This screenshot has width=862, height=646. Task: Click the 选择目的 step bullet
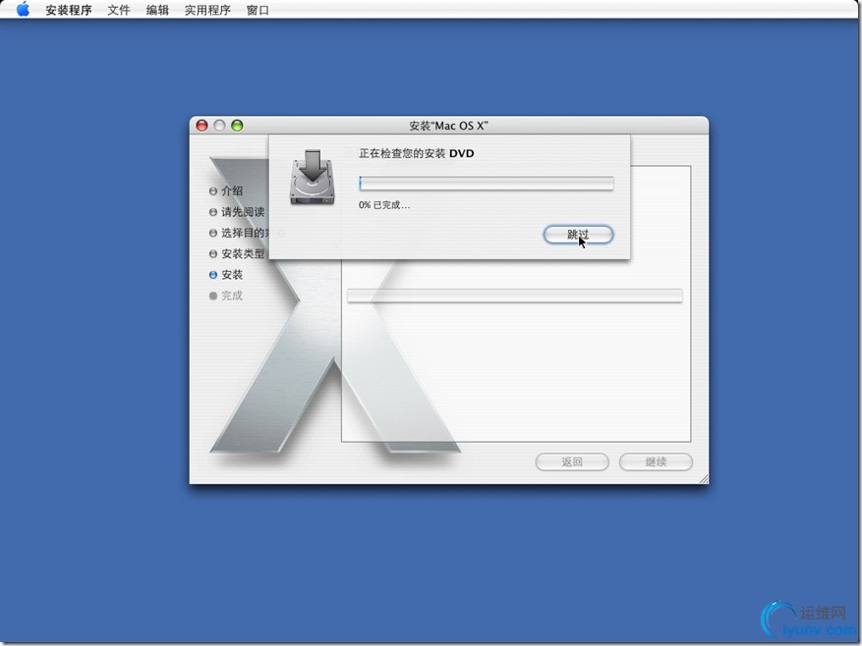(213, 233)
